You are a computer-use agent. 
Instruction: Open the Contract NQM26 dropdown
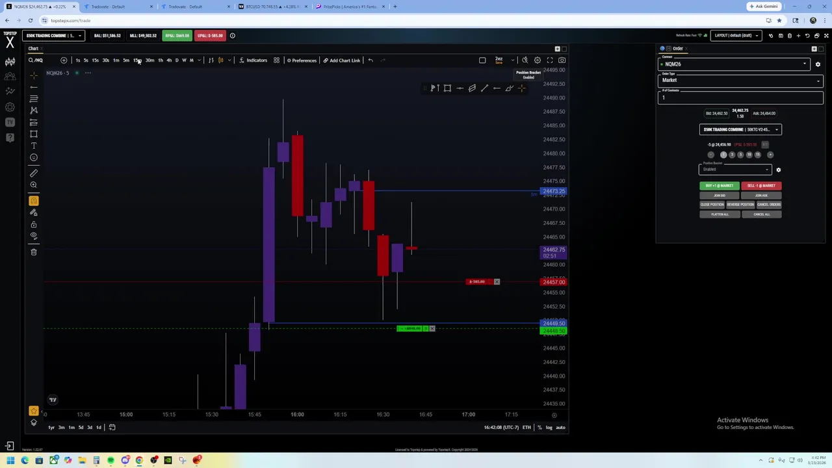click(x=735, y=64)
